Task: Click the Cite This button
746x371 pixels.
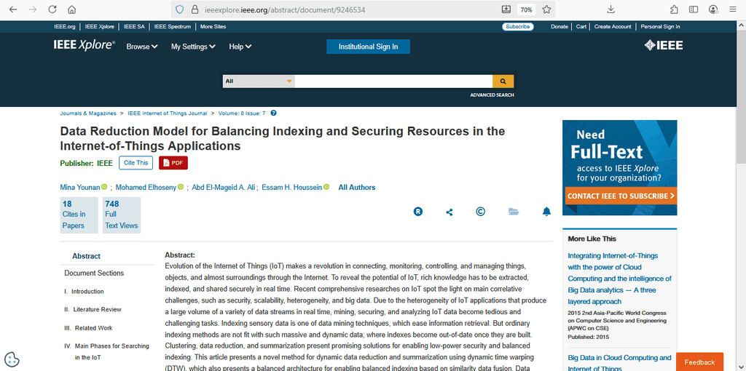Action: [136, 163]
